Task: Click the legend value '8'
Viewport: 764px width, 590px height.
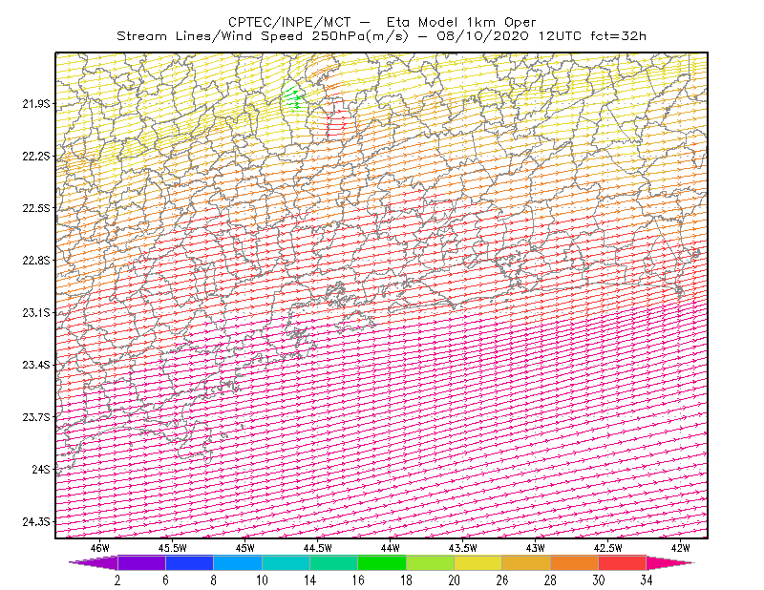Action: (213, 580)
